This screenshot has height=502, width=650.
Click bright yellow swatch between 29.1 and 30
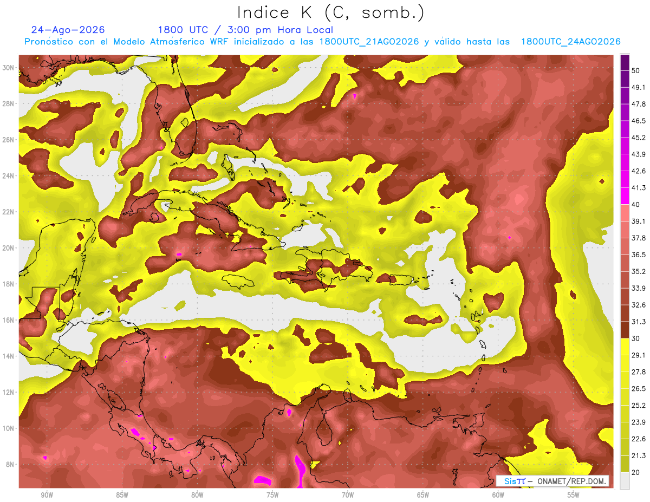(x=625, y=347)
